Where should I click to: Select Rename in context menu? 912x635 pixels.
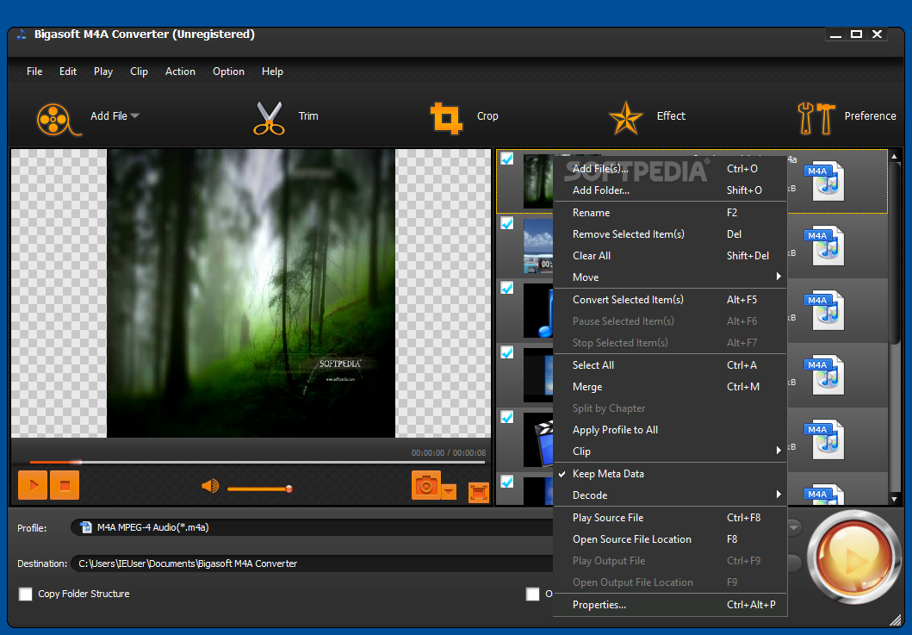tap(670, 213)
